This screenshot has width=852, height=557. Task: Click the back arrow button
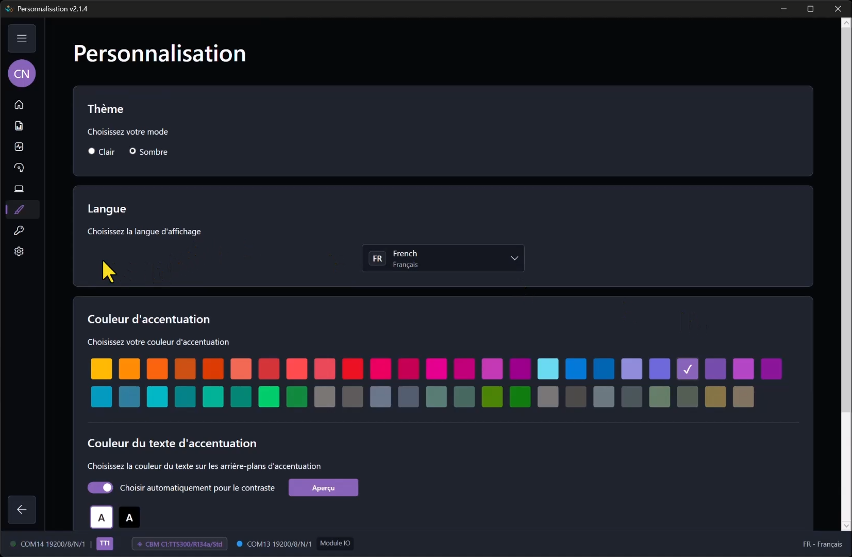(x=22, y=510)
